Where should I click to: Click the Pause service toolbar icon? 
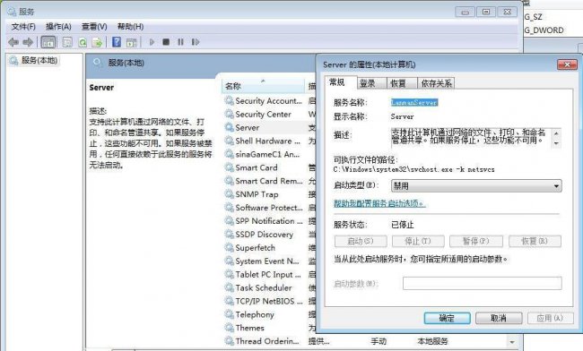click(180, 42)
